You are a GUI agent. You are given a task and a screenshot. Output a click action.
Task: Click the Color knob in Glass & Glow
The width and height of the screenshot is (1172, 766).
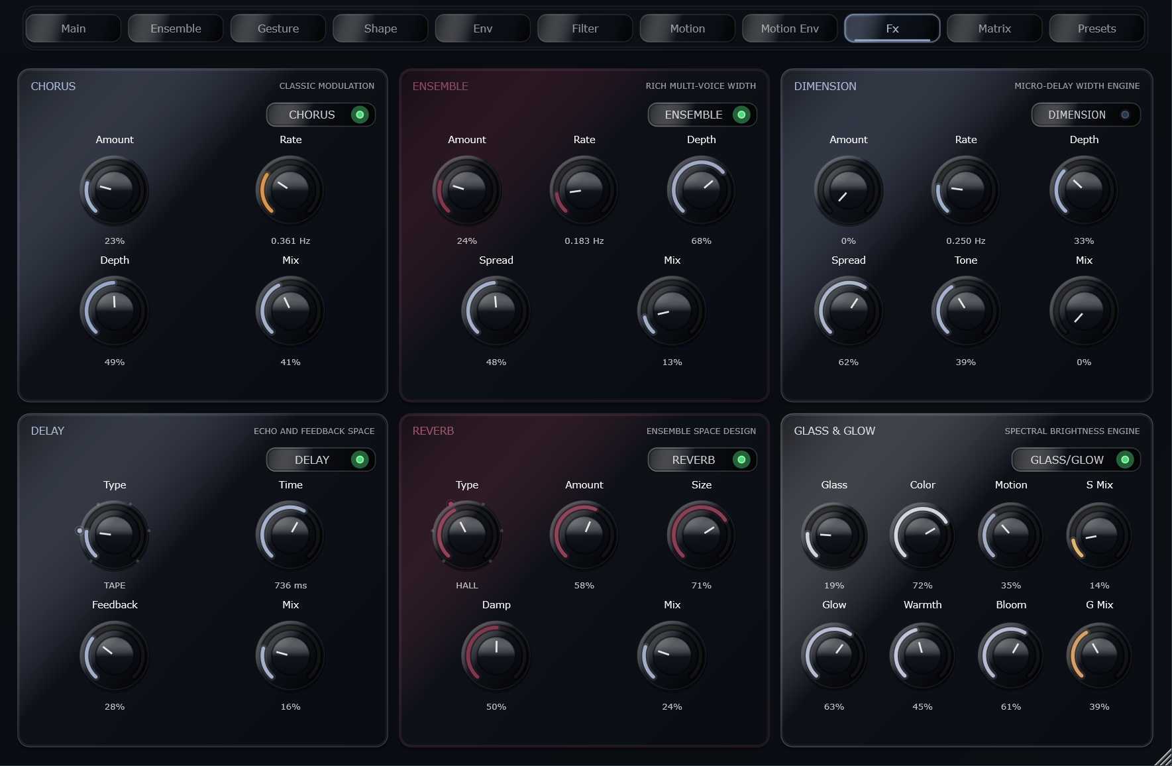pos(922,536)
